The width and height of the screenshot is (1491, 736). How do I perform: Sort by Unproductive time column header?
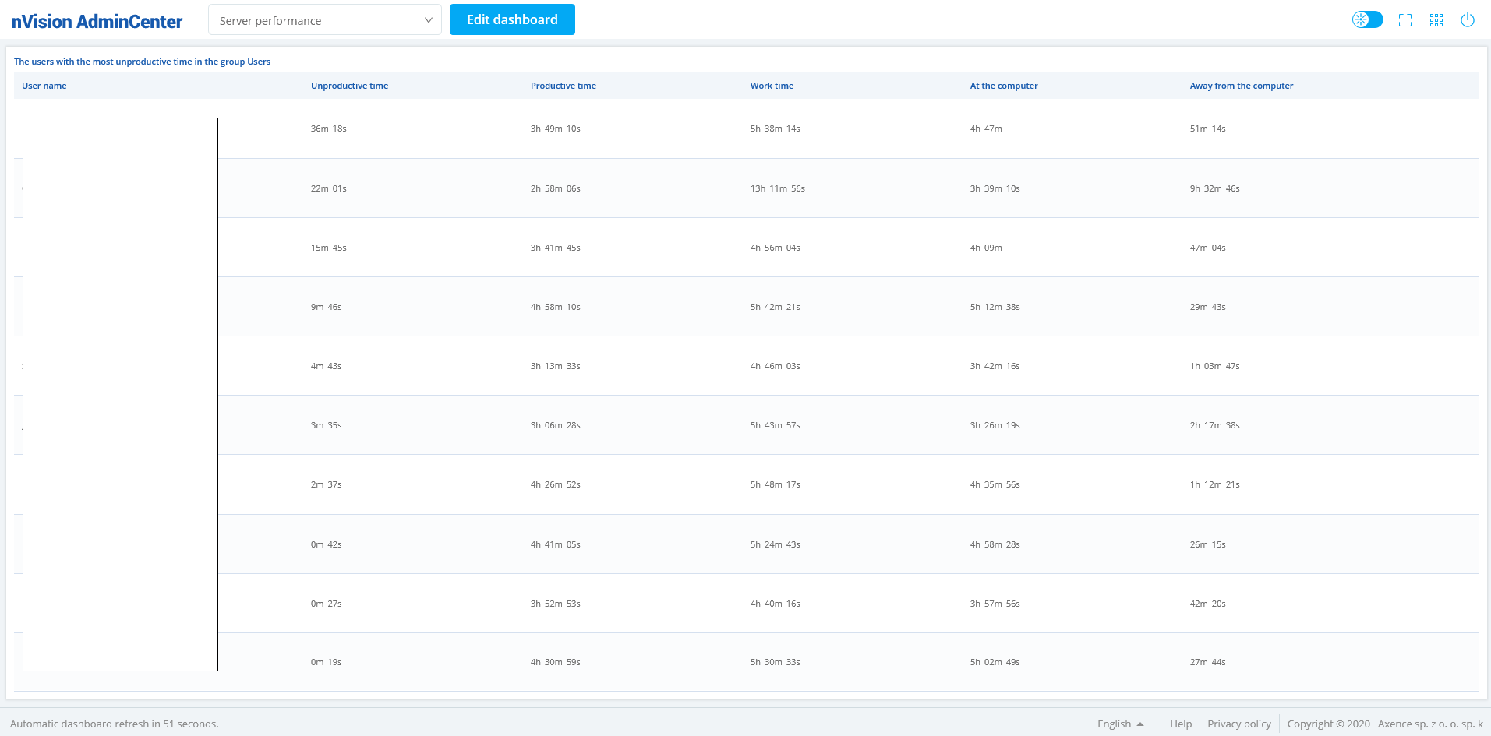click(349, 86)
